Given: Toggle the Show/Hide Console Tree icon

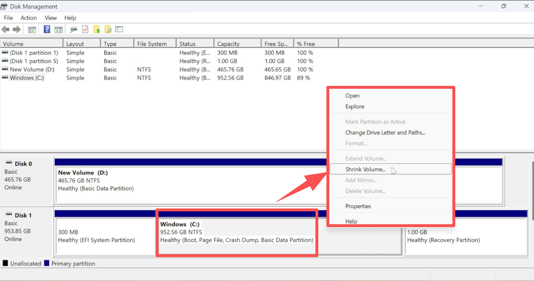Looking at the screenshot, I should click(x=32, y=30).
